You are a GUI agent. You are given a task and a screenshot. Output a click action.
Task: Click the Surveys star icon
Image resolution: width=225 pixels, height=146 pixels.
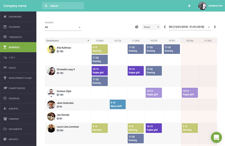5,108
